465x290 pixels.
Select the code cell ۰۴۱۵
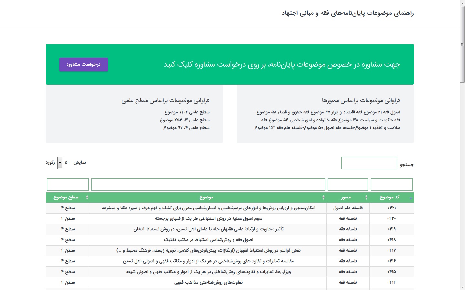tap(392, 272)
